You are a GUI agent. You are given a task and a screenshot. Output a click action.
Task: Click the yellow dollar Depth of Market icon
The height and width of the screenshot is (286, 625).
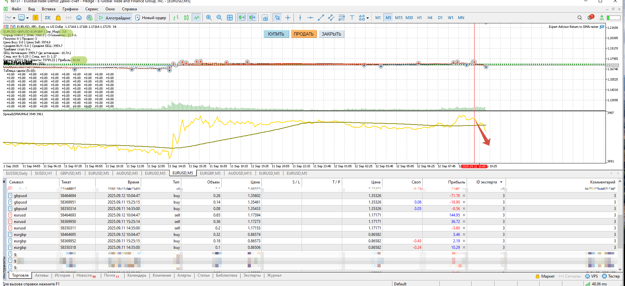[x=36, y=18]
